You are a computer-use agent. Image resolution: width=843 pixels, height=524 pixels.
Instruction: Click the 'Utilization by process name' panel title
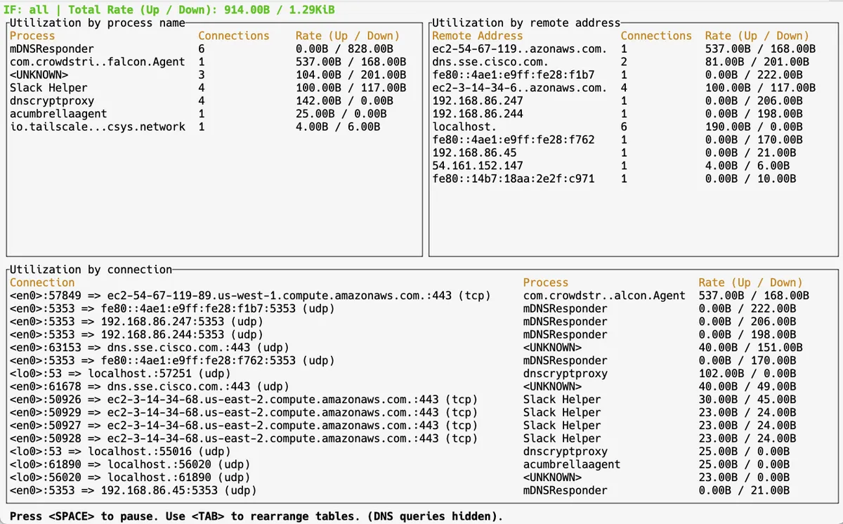click(x=98, y=22)
